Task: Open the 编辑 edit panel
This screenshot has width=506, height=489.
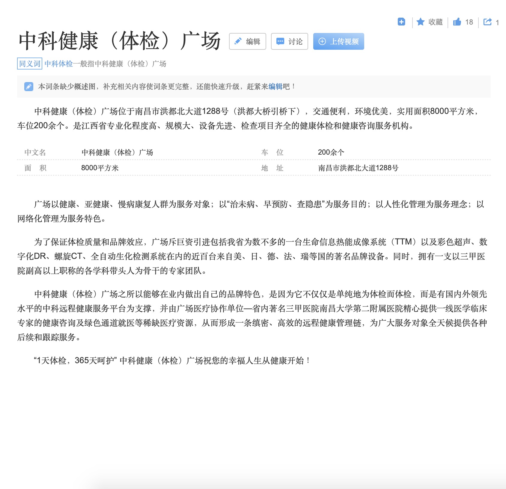Action: coord(248,41)
